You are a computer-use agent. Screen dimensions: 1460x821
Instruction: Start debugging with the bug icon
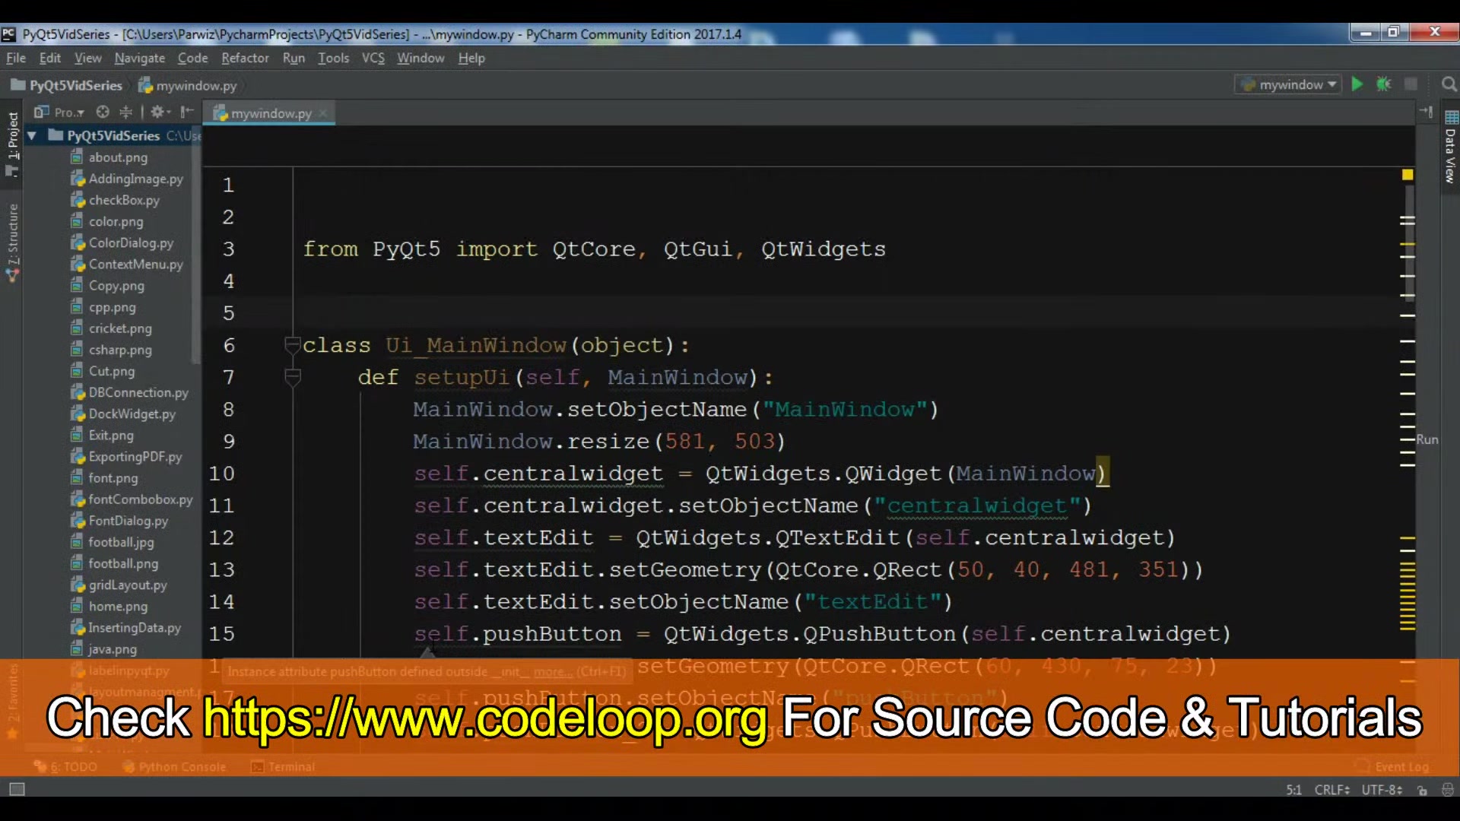1383,84
